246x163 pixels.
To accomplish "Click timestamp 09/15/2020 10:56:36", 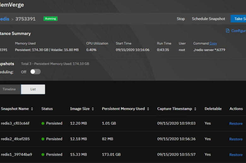I will [176, 139].
